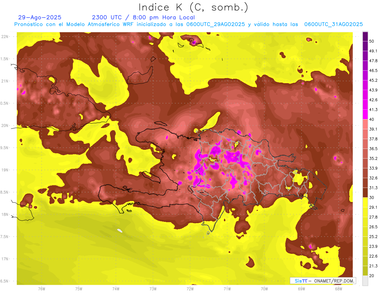The width and height of the screenshot is (380, 293).
Task: Select the date text "29-Ago-2025"
Action: point(40,17)
